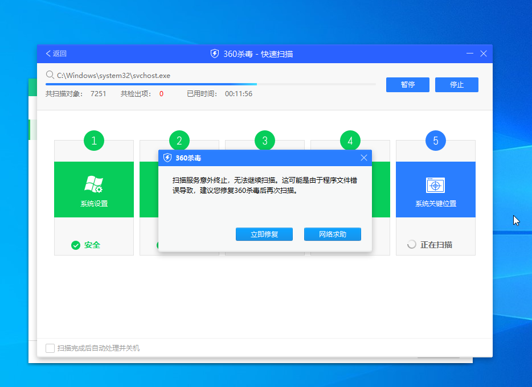Click 网络求助 for online help

332,234
